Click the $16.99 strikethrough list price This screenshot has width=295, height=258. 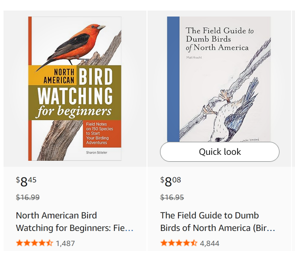28,197
